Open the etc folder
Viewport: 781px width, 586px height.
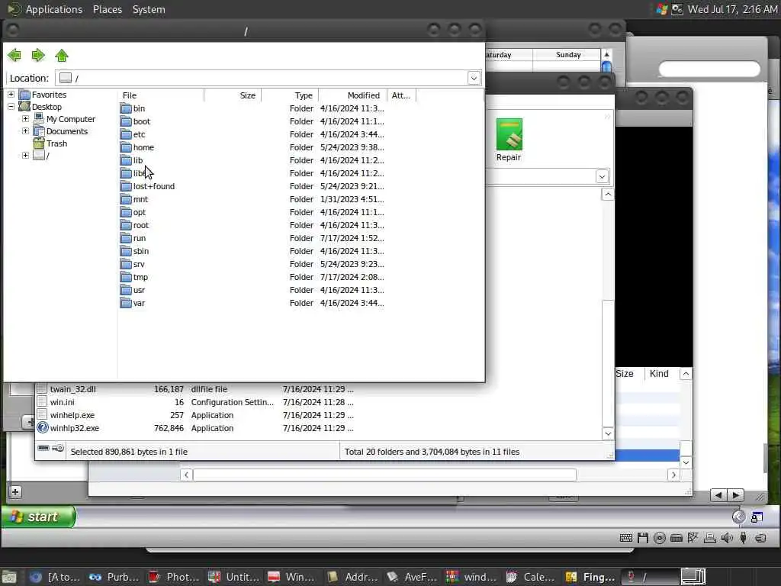(133, 134)
